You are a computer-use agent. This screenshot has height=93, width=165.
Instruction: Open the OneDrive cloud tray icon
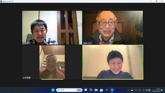[x=132, y=90]
